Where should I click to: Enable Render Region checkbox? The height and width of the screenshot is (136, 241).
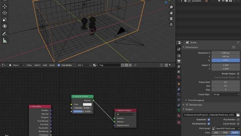click(x=238, y=74)
